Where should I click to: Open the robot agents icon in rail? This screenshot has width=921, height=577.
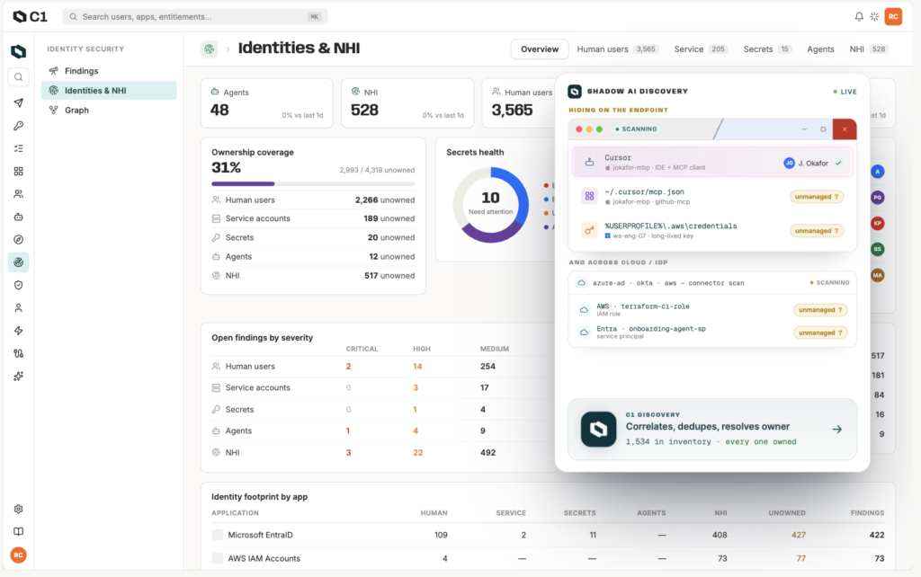point(18,217)
